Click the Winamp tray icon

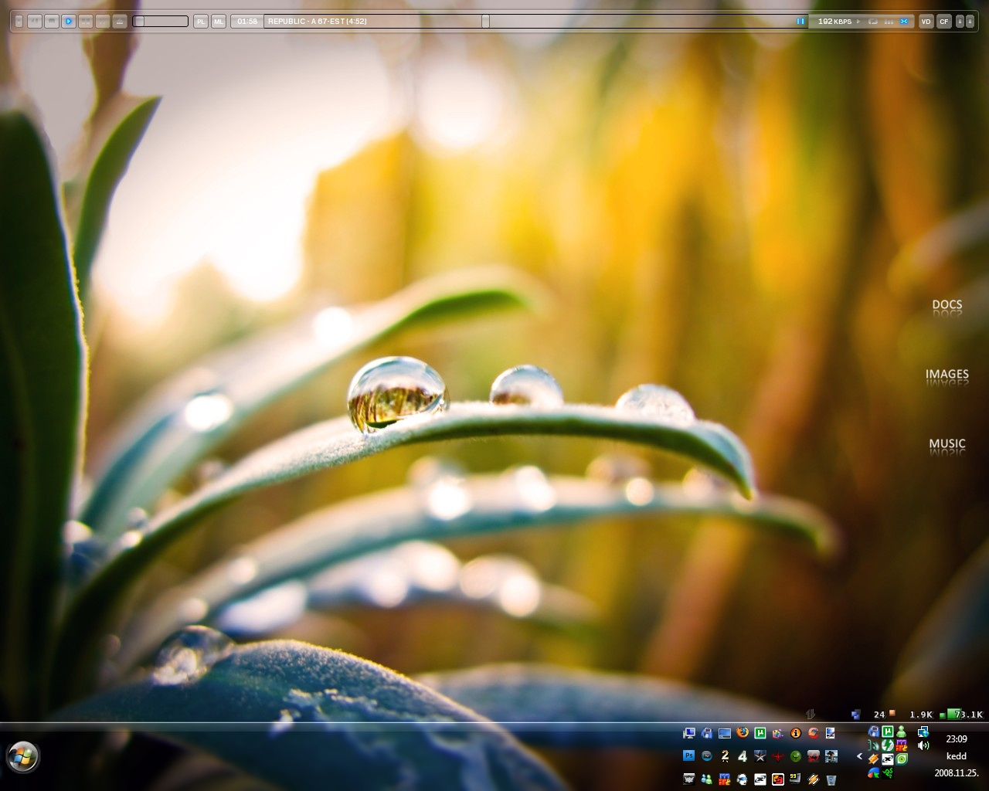874,759
